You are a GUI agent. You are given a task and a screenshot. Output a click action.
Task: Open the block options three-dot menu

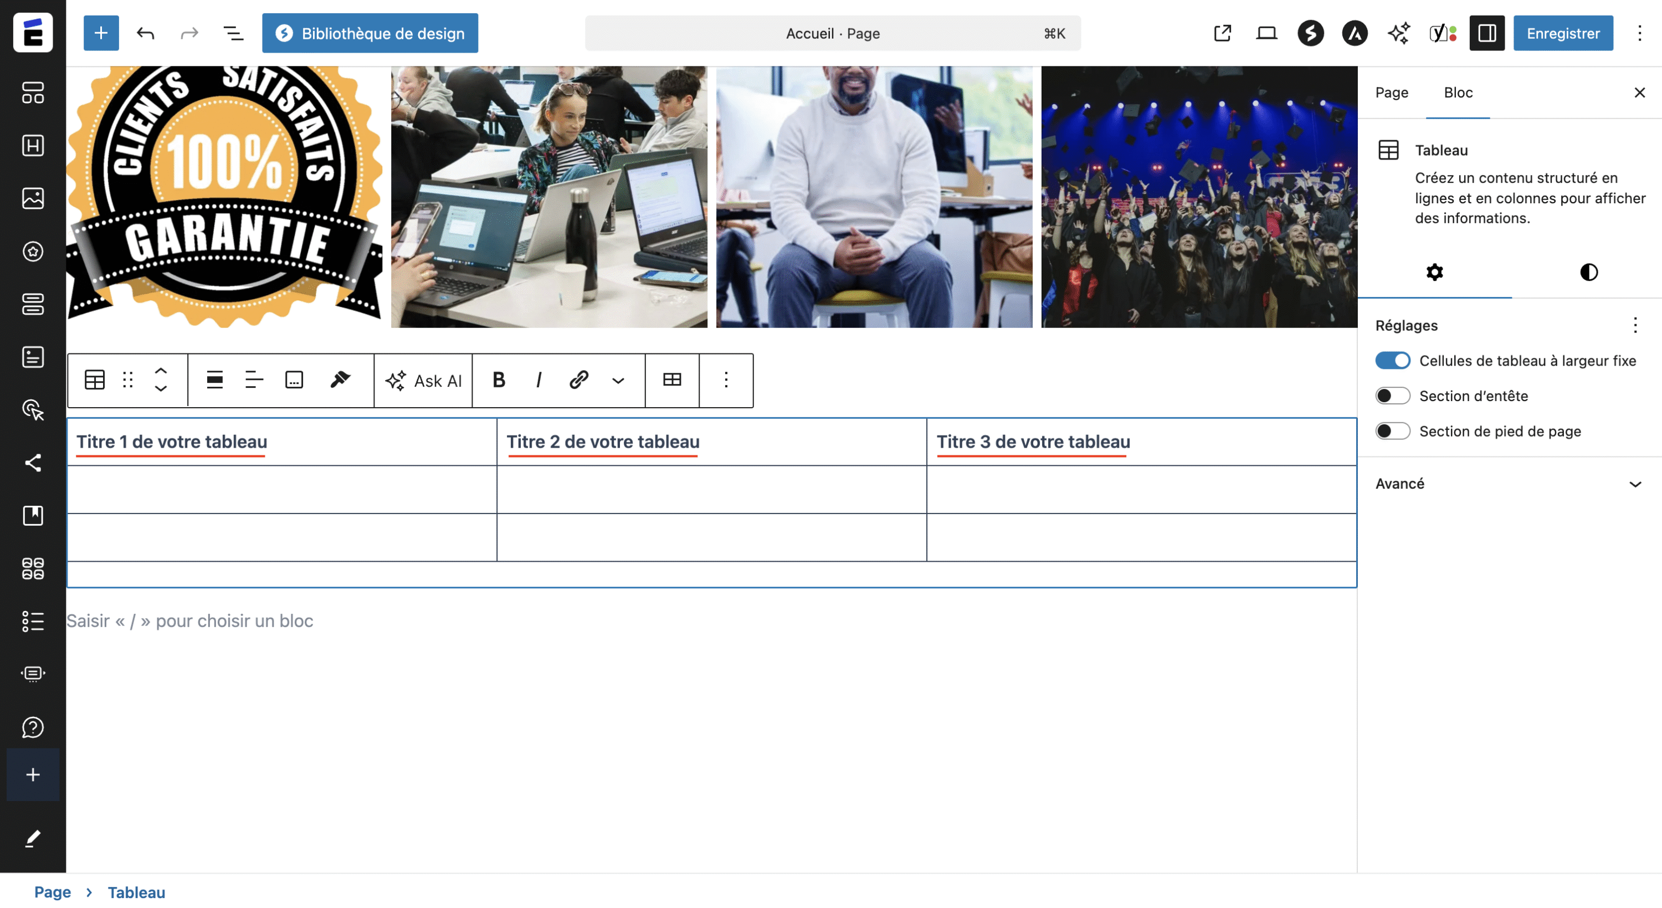click(x=726, y=380)
